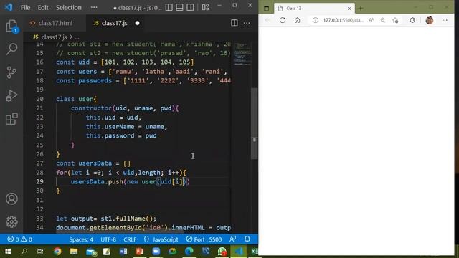
Task: Open the hidden menus ellipsis in title bar
Action: (x=94, y=7)
